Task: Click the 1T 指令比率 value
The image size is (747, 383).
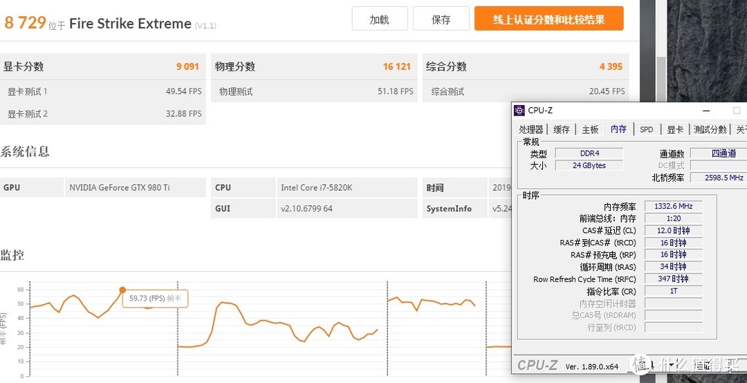Action: tap(673, 291)
